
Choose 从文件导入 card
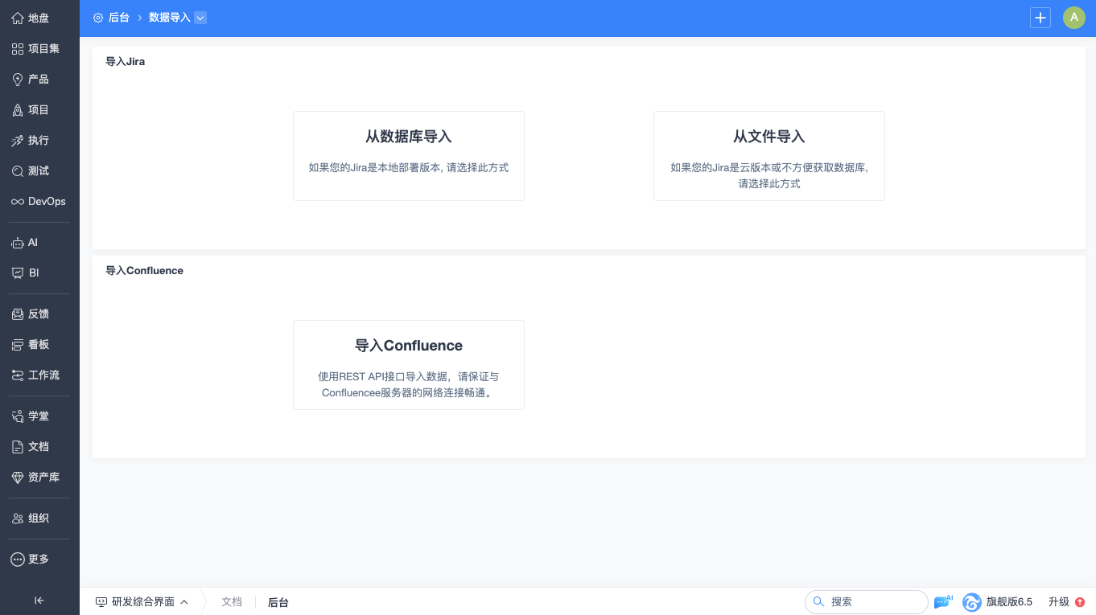point(769,156)
